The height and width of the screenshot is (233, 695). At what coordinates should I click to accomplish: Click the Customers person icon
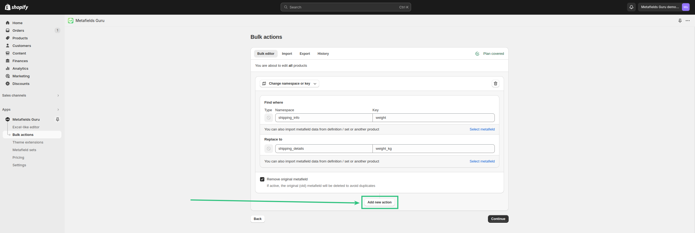click(8, 46)
